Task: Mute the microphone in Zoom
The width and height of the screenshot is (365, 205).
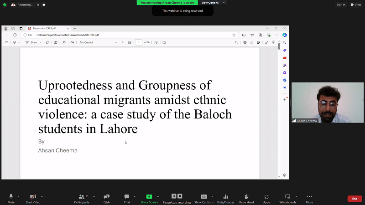Action: 11,197
